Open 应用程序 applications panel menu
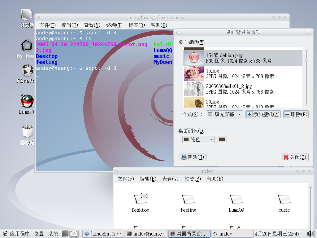Viewport: 317px width, 238px height. pyautogui.click(x=20, y=234)
